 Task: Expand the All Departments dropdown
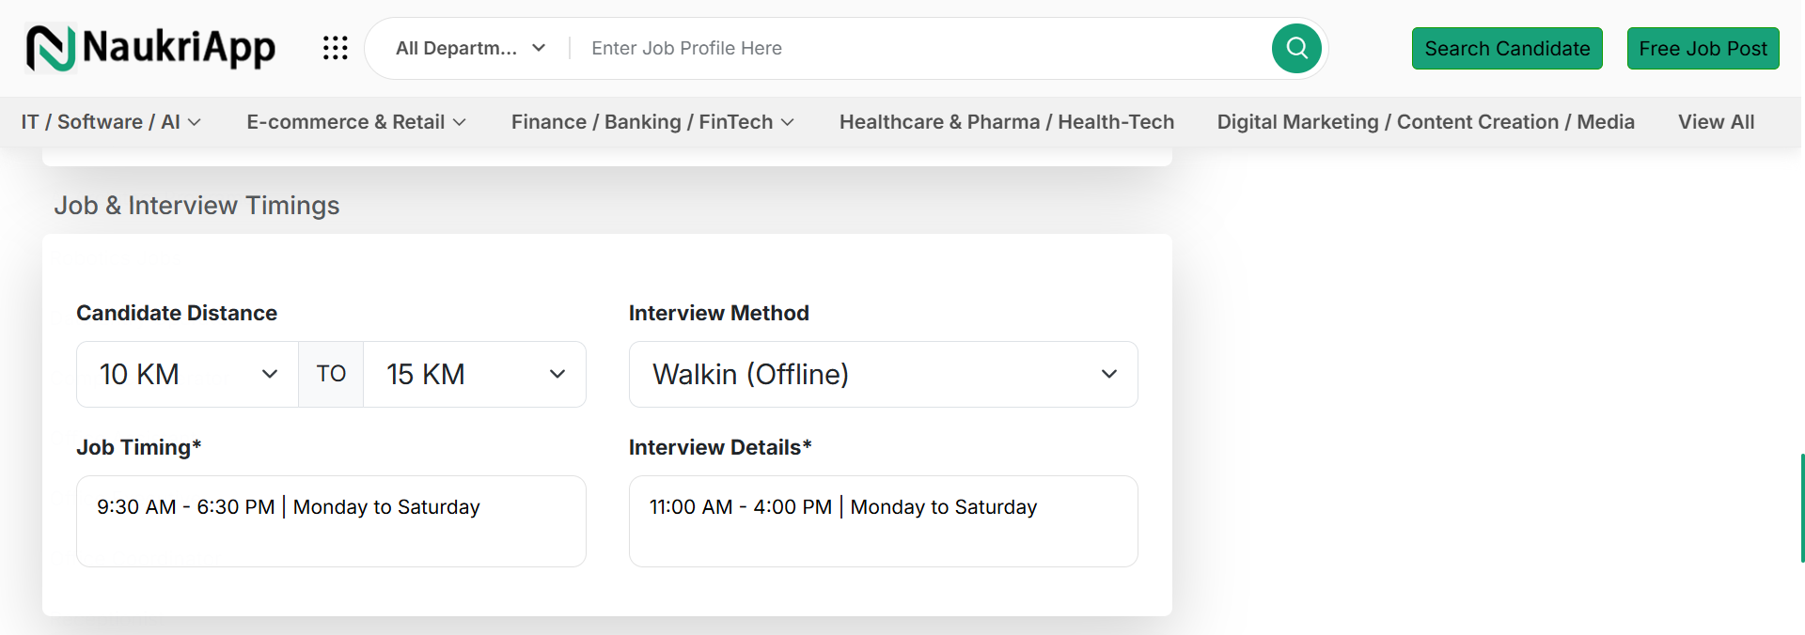point(470,48)
